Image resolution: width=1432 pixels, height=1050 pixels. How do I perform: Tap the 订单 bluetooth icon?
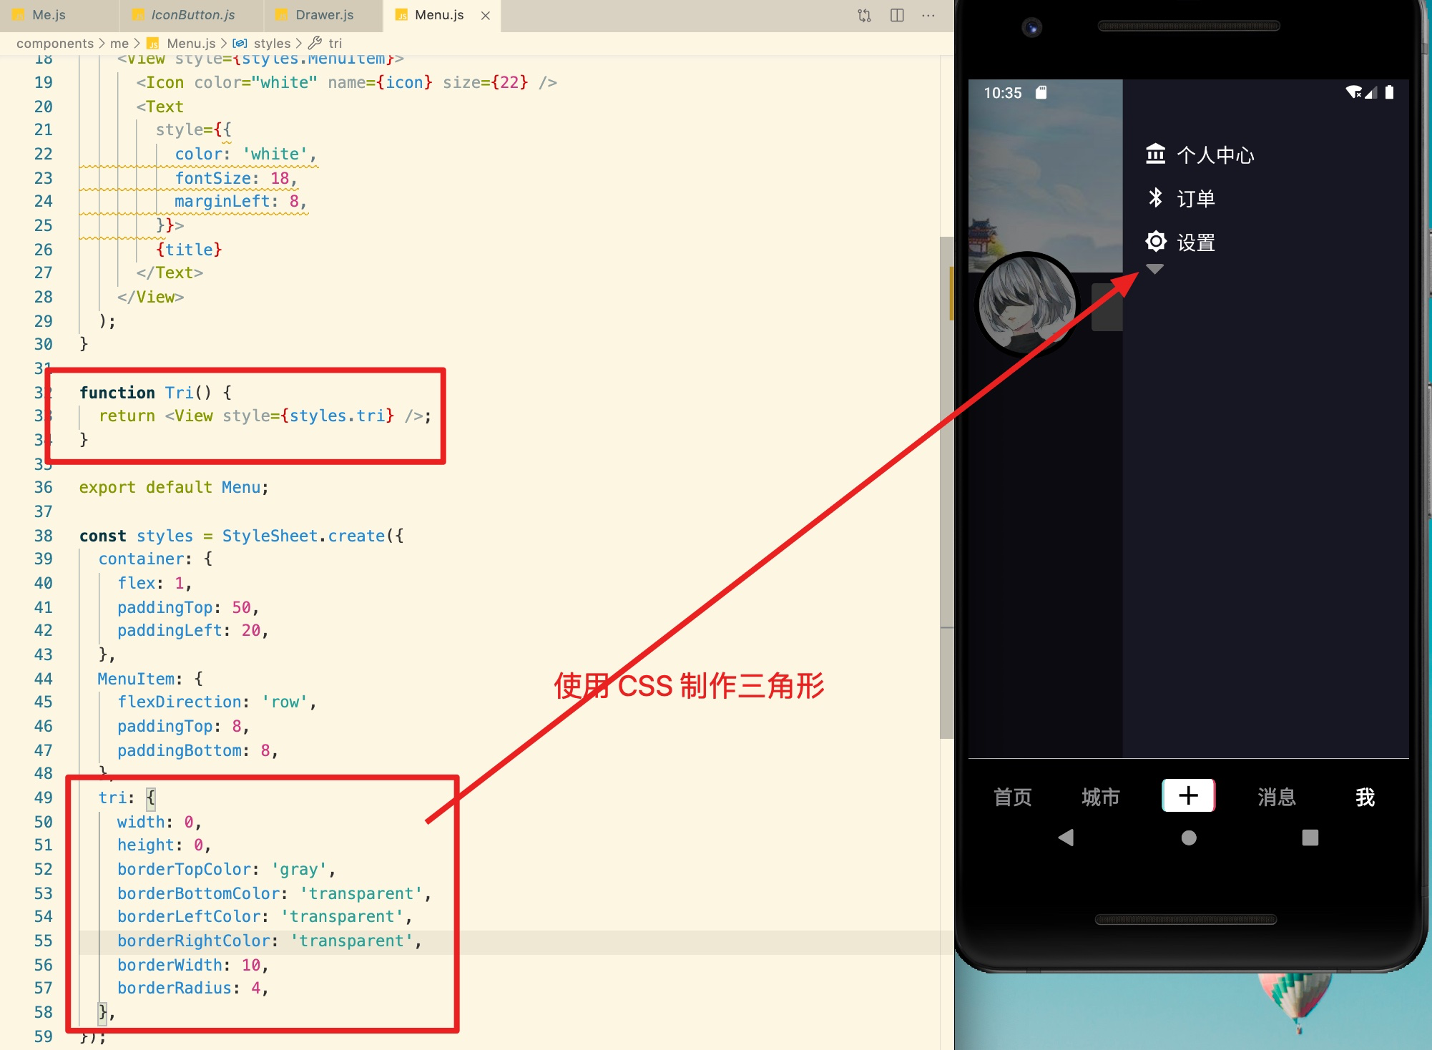point(1155,197)
